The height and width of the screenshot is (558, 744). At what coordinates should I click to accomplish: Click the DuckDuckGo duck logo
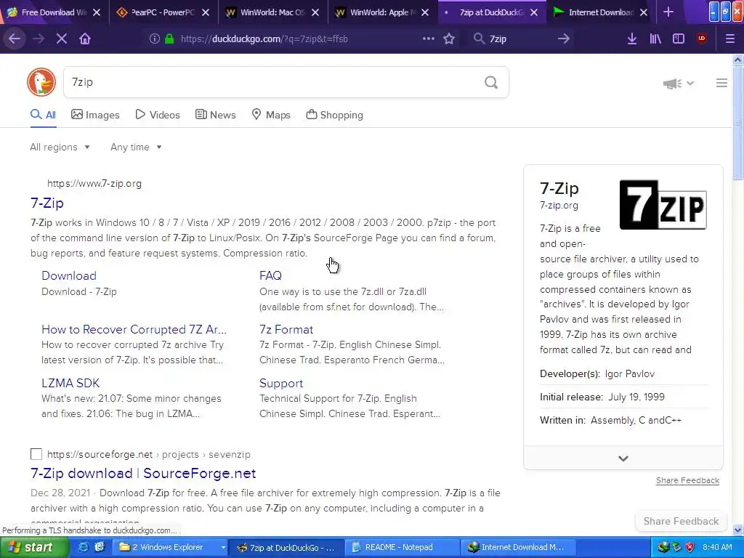41,82
